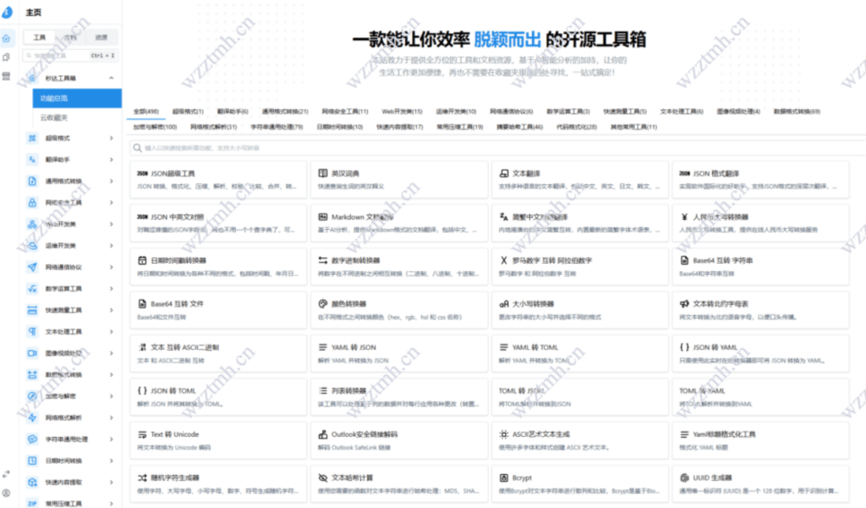The height and width of the screenshot is (508, 866).
Task: Click the 主页 link at top left
Action: (x=32, y=12)
